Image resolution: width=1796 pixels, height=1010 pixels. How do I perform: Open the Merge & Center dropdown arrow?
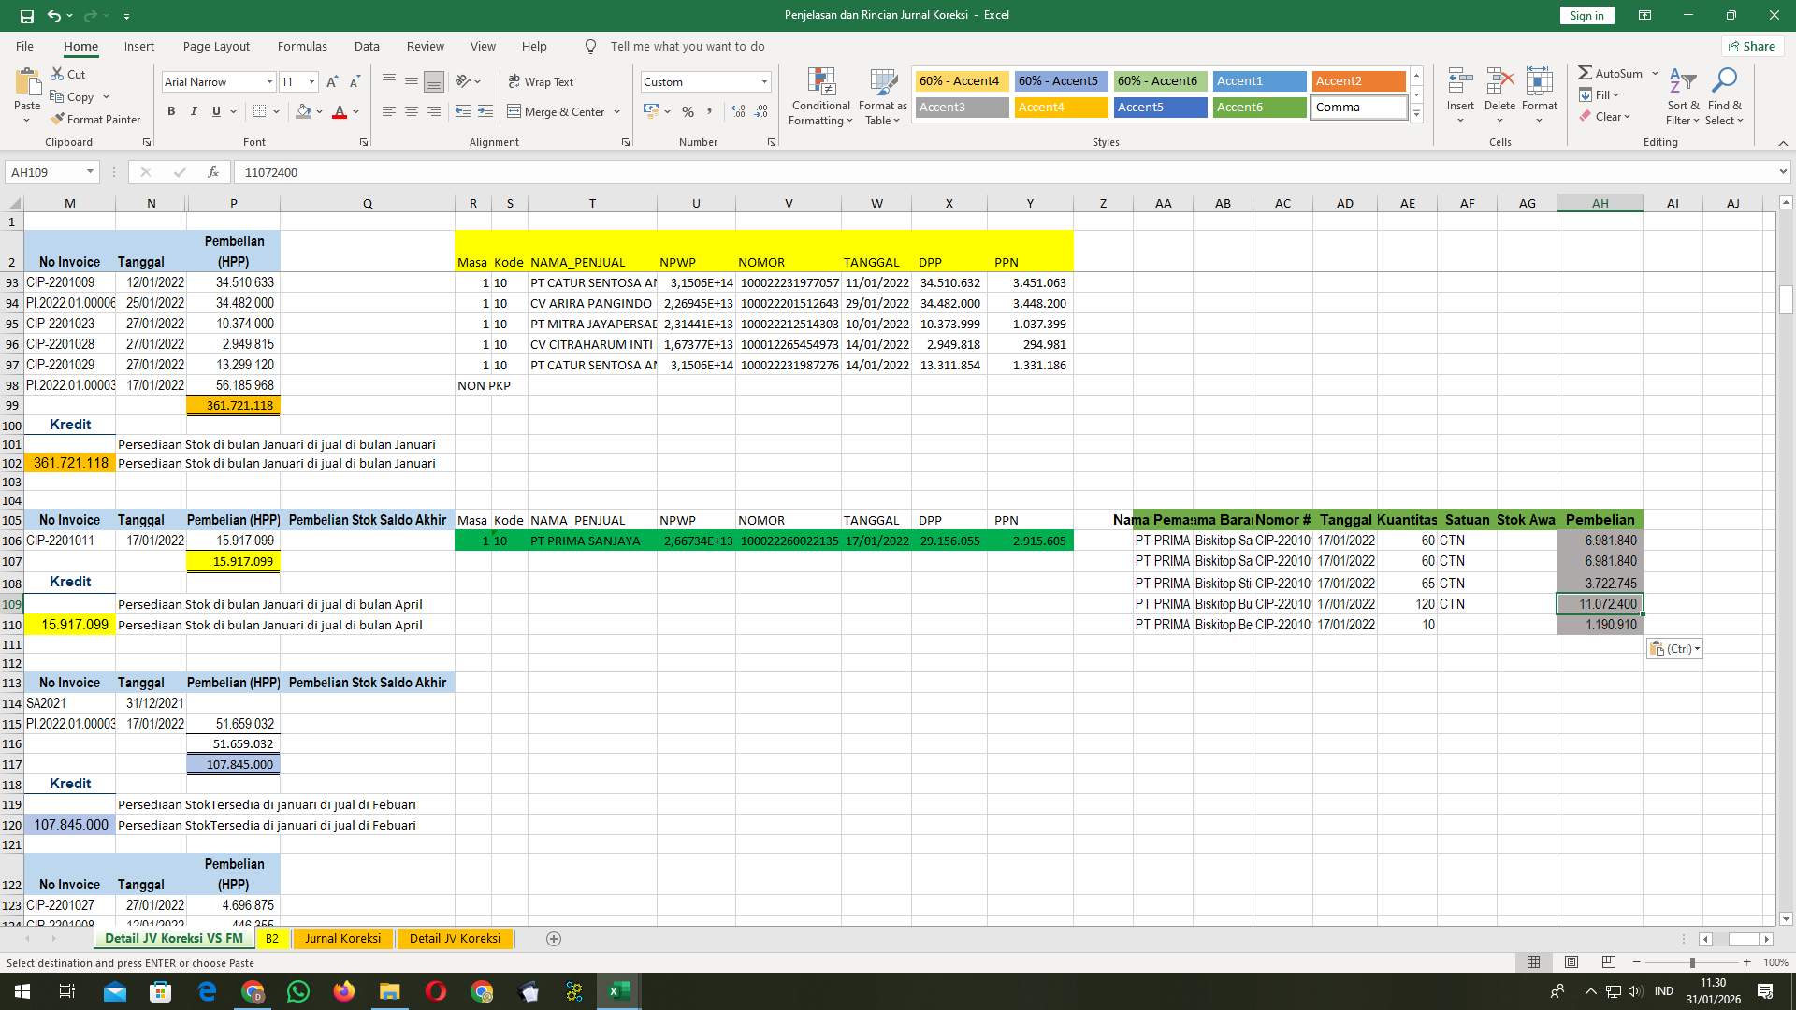click(x=616, y=111)
